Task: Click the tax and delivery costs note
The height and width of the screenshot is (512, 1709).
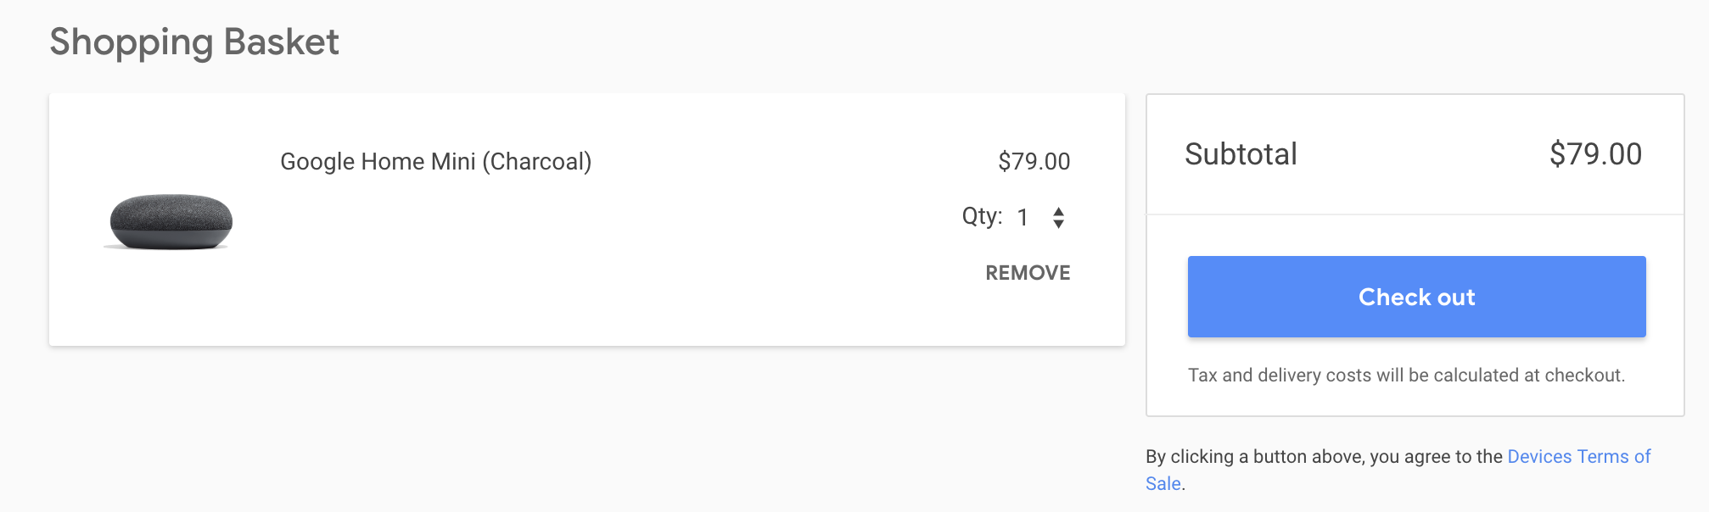Action: click(1406, 376)
